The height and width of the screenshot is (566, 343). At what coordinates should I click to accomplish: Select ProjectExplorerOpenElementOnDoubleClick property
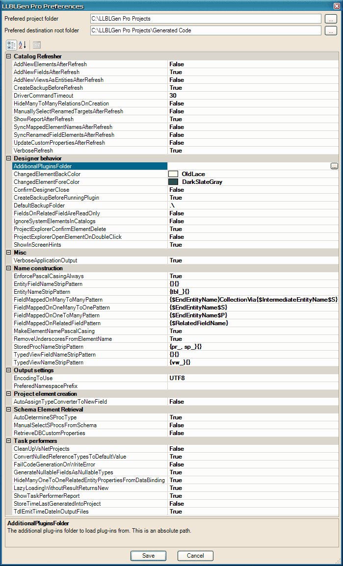(68, 237)
